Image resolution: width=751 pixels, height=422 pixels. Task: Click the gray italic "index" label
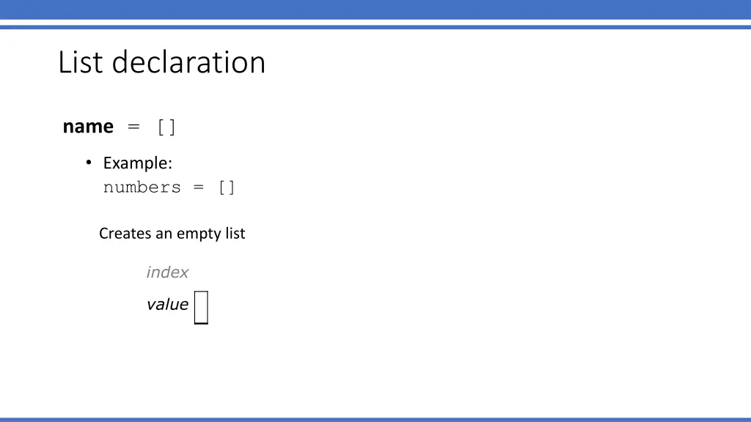pos(167,273)
